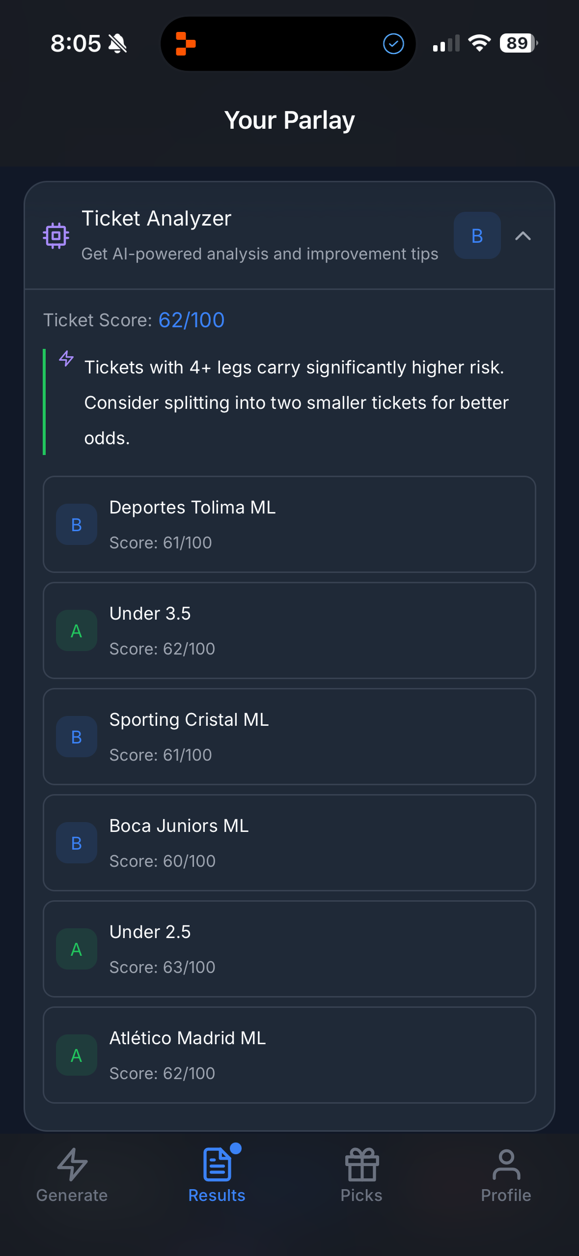Tap the B grade badge on Boca Juniors ML
Viewport: 579px width, 1256px height.
click(76, 843)
